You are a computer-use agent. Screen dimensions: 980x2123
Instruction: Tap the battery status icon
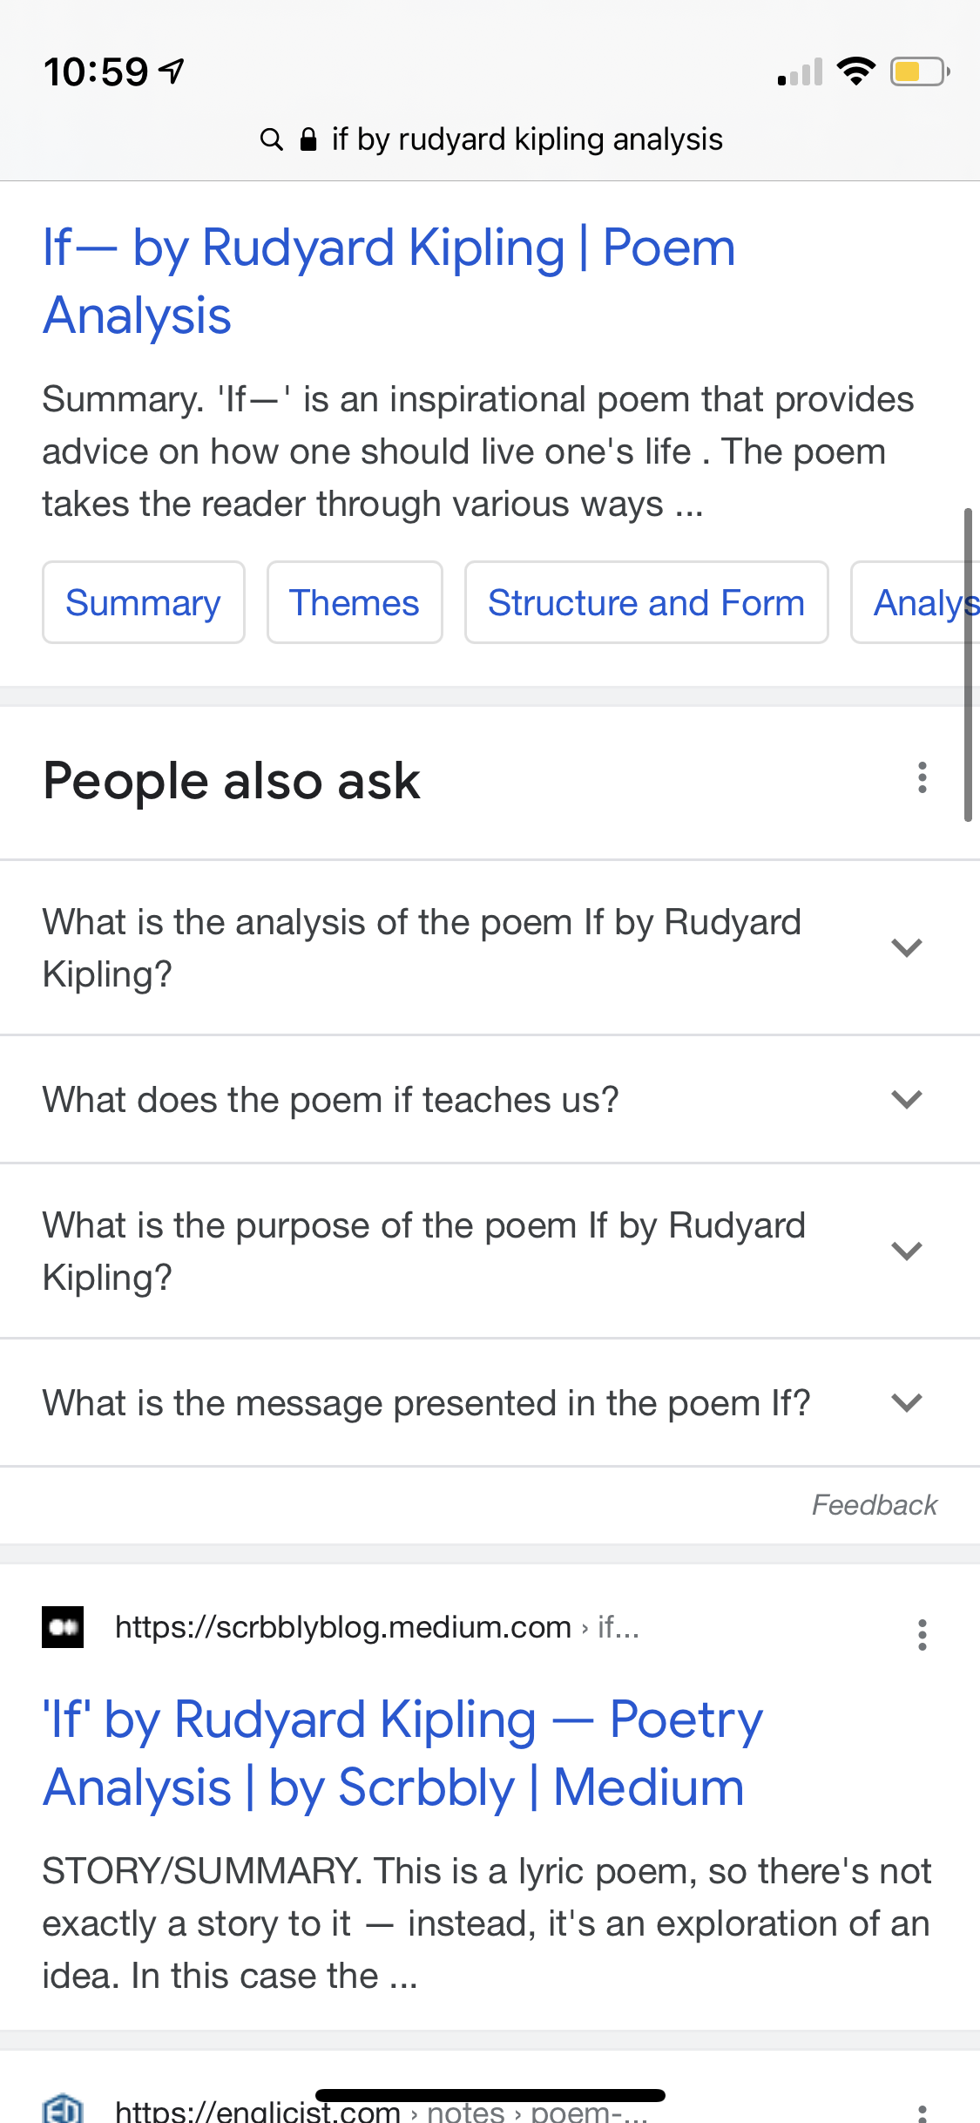(x=918, y=71)
